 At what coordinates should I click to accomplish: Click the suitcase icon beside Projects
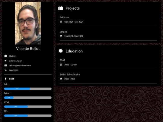pyautogui.click(x=61, y=8)
